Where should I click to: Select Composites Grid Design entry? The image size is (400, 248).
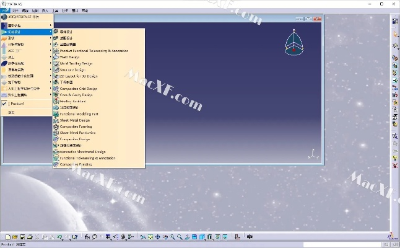click(78, 89)
